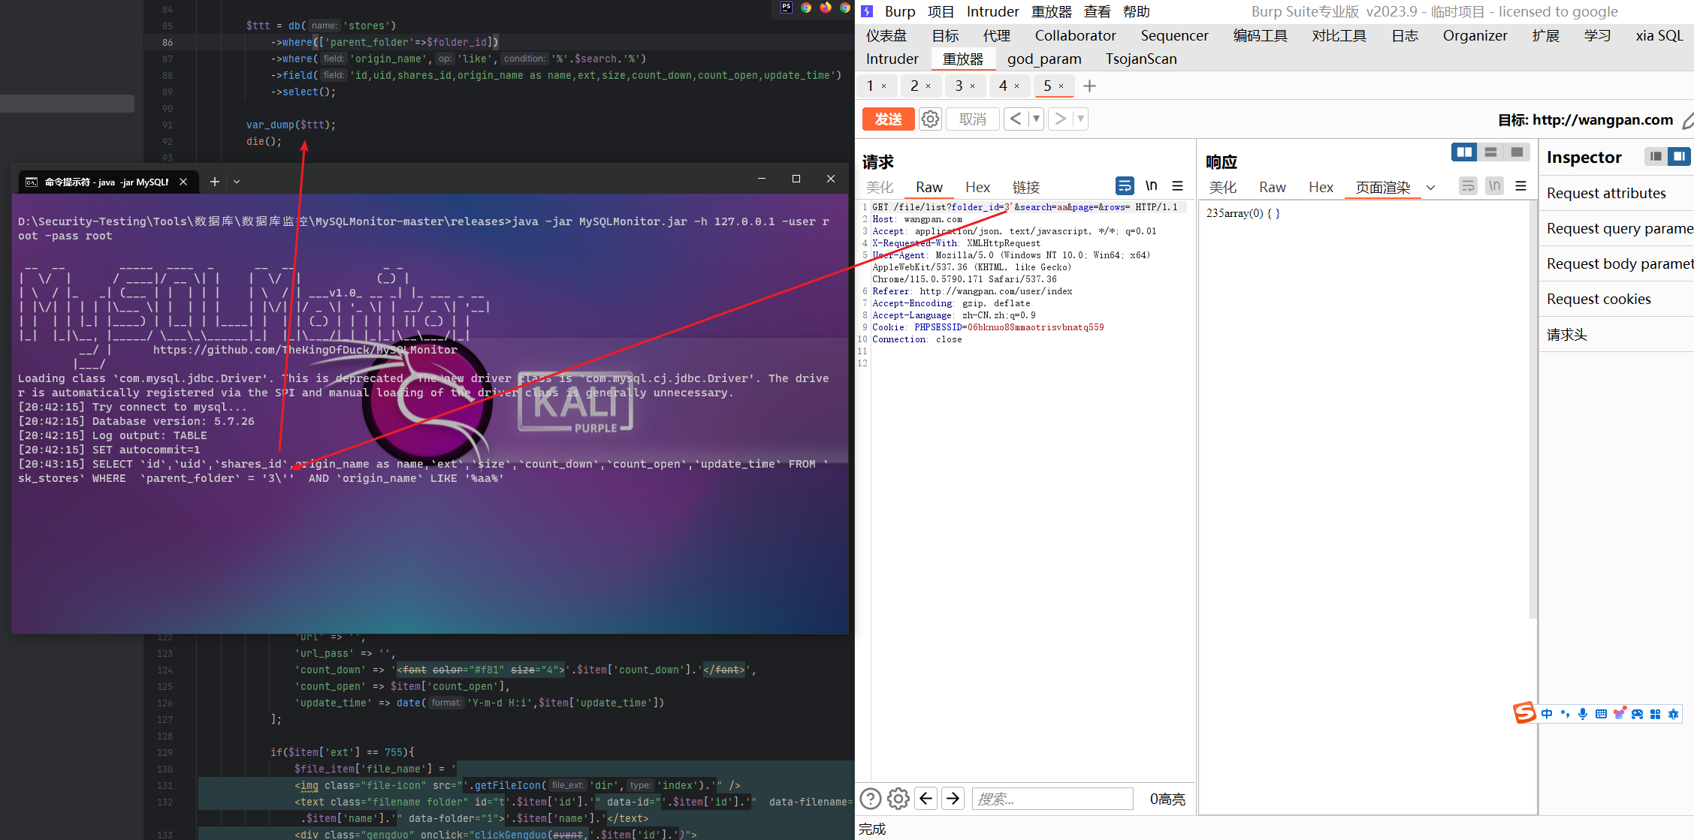Focus the 搜索 search input field
This screenshot has height=840, width=1694.
pos(1052,799)
